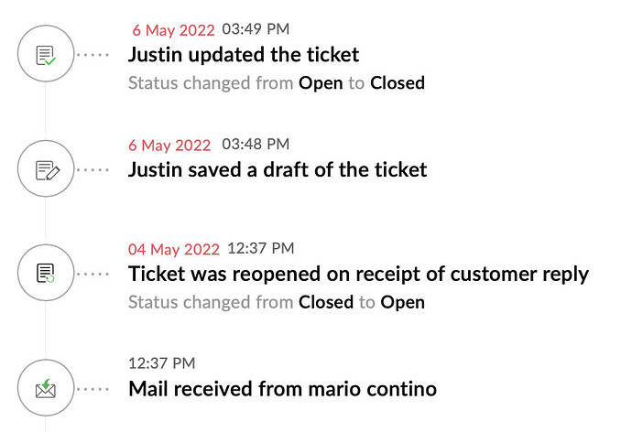This screenshot has height=432, width=632.
Task: Select 'Ticket was reopened on receipt' entry
Action: (358, 275)
